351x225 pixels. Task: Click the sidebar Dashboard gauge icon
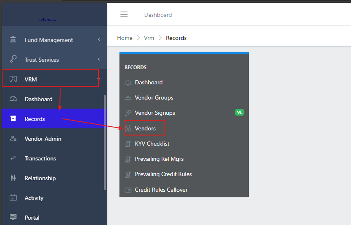13,99
